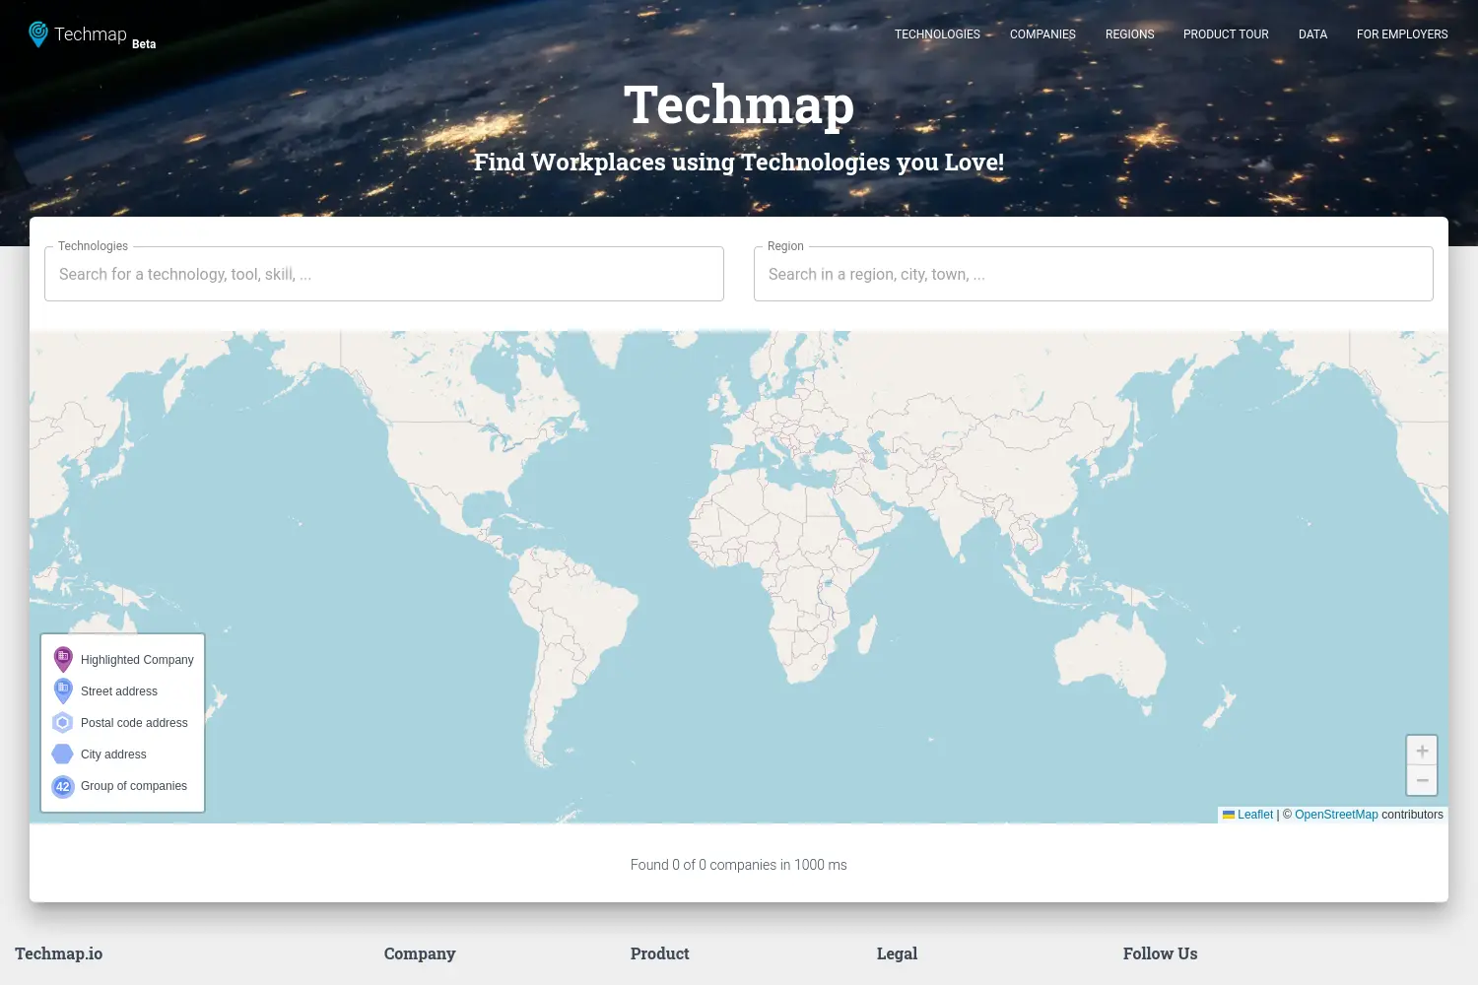Click the Techmap logo icon

38,34
